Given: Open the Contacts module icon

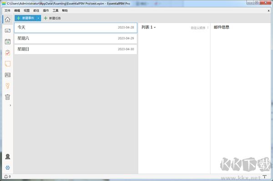Looking at the screenshot, I should tap(7, 75).
